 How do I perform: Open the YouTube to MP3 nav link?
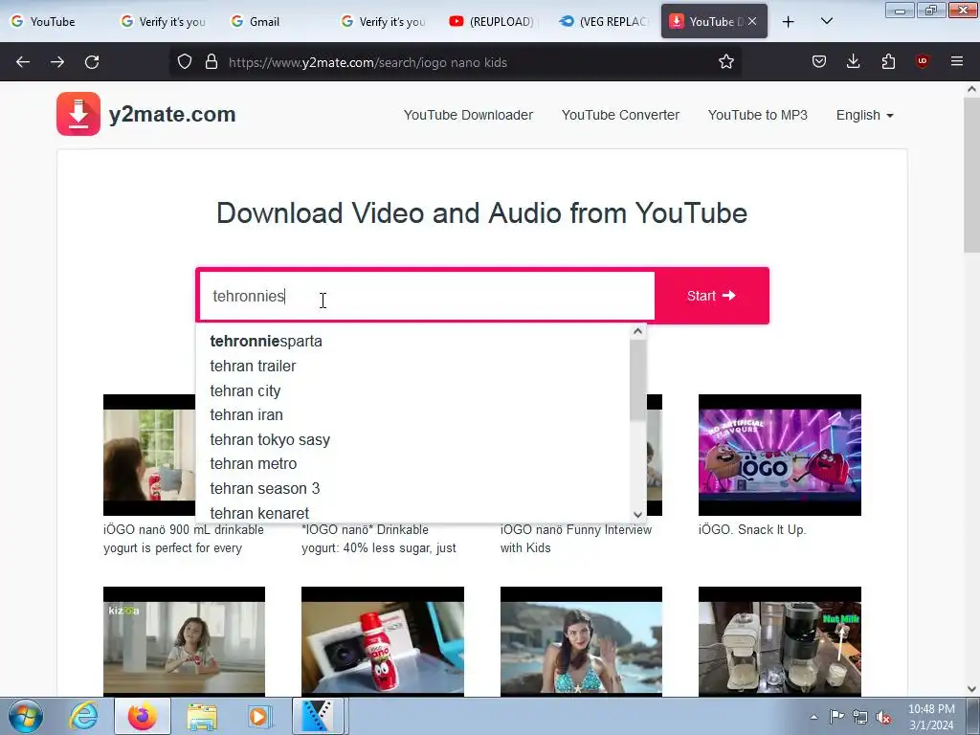(758, 115)
